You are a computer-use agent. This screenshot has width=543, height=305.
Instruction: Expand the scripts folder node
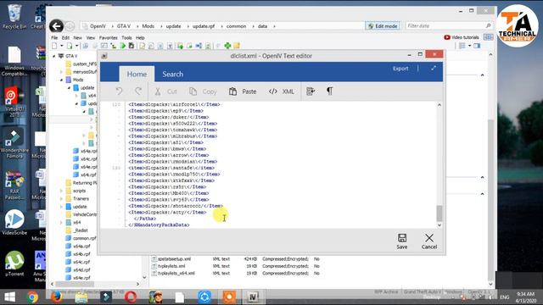(x=62, y=191)
